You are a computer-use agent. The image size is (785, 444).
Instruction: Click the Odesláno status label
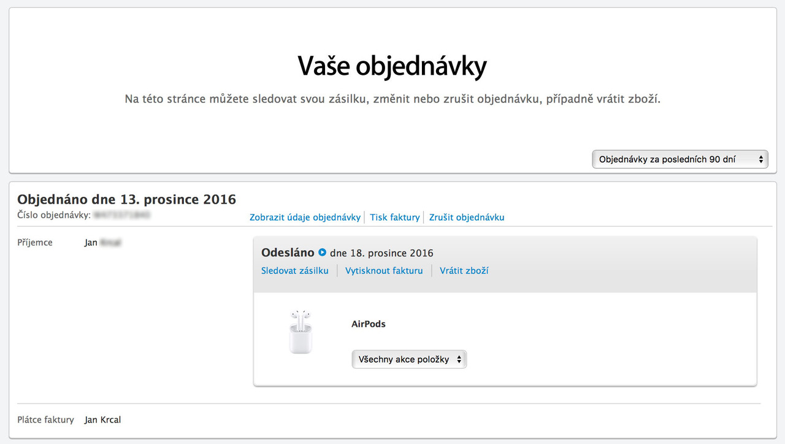288,253
